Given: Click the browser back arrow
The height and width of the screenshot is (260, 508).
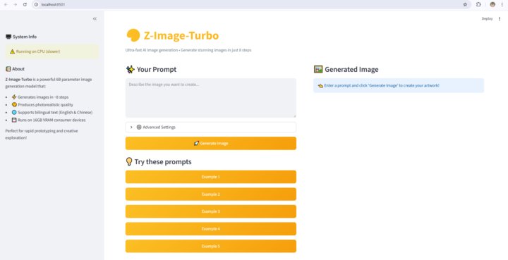Looking at the screenshot, I should coord(6,4).
